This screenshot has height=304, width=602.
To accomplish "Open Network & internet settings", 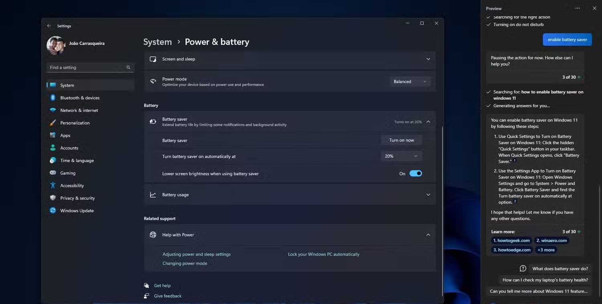I will coord(79,110).
